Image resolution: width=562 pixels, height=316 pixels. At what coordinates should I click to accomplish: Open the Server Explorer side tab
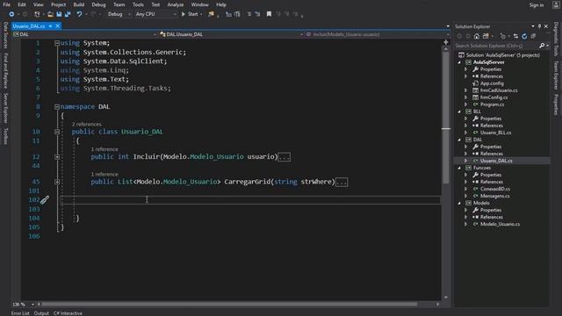click(x=5, y=108)
